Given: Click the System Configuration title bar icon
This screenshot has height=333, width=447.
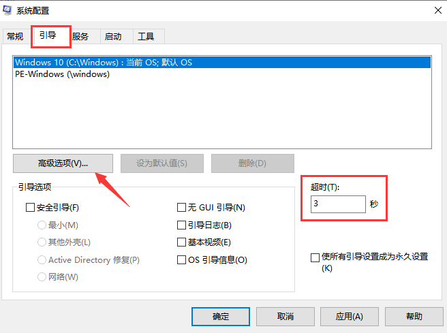Looking at the screenshot, I should coord(10,11).
